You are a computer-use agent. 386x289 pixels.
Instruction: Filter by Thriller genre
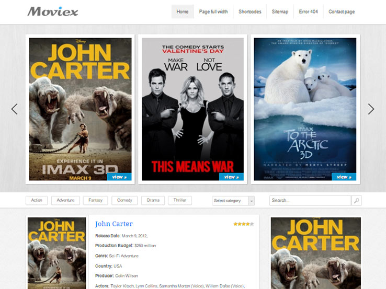click(180, 200)
